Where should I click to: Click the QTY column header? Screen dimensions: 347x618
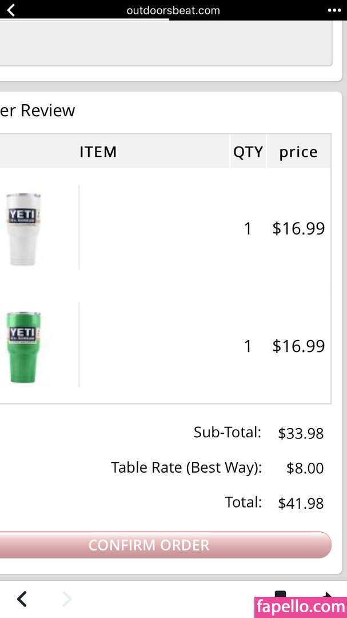[x=248, y=152]
